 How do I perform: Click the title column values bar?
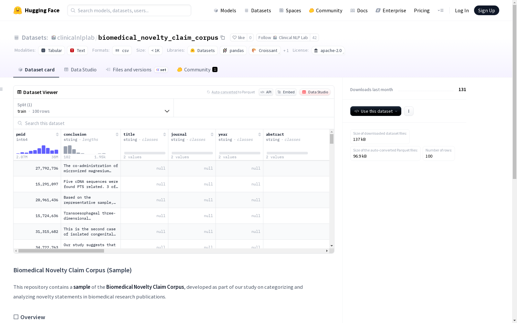[x=145, y=153]
